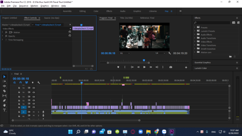Export frame with camera icon

coord(170,67)
